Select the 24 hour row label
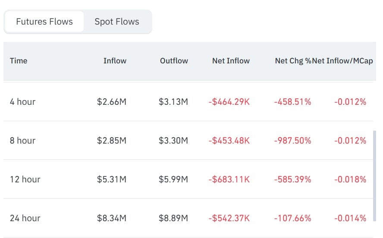 pos(25,218)
